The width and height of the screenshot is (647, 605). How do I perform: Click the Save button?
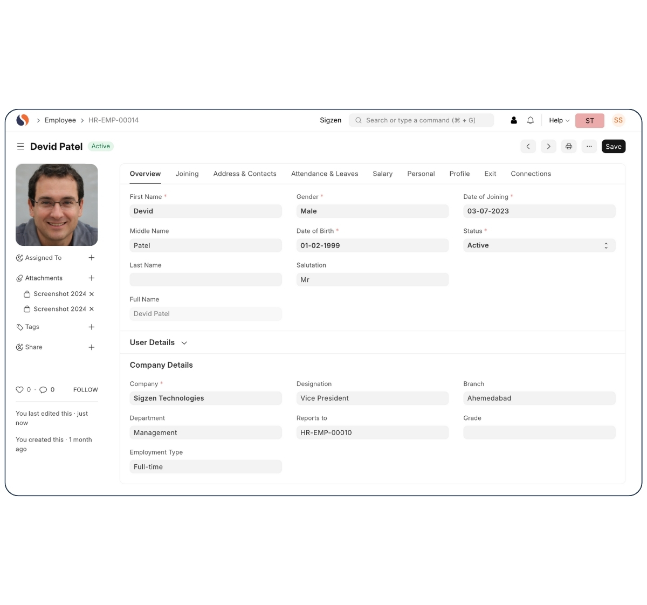point(614,147)
